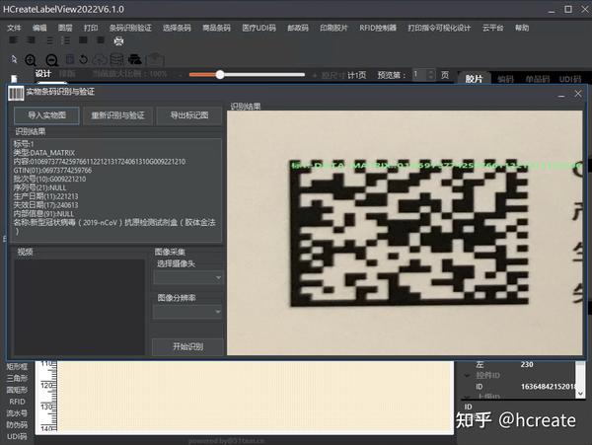Click the printer icon in toolbar
This screenshot has height=445, width=592.
(x=118, y=40)
